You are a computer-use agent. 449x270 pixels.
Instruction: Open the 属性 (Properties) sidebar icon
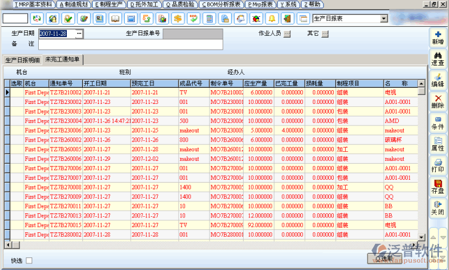438,144
